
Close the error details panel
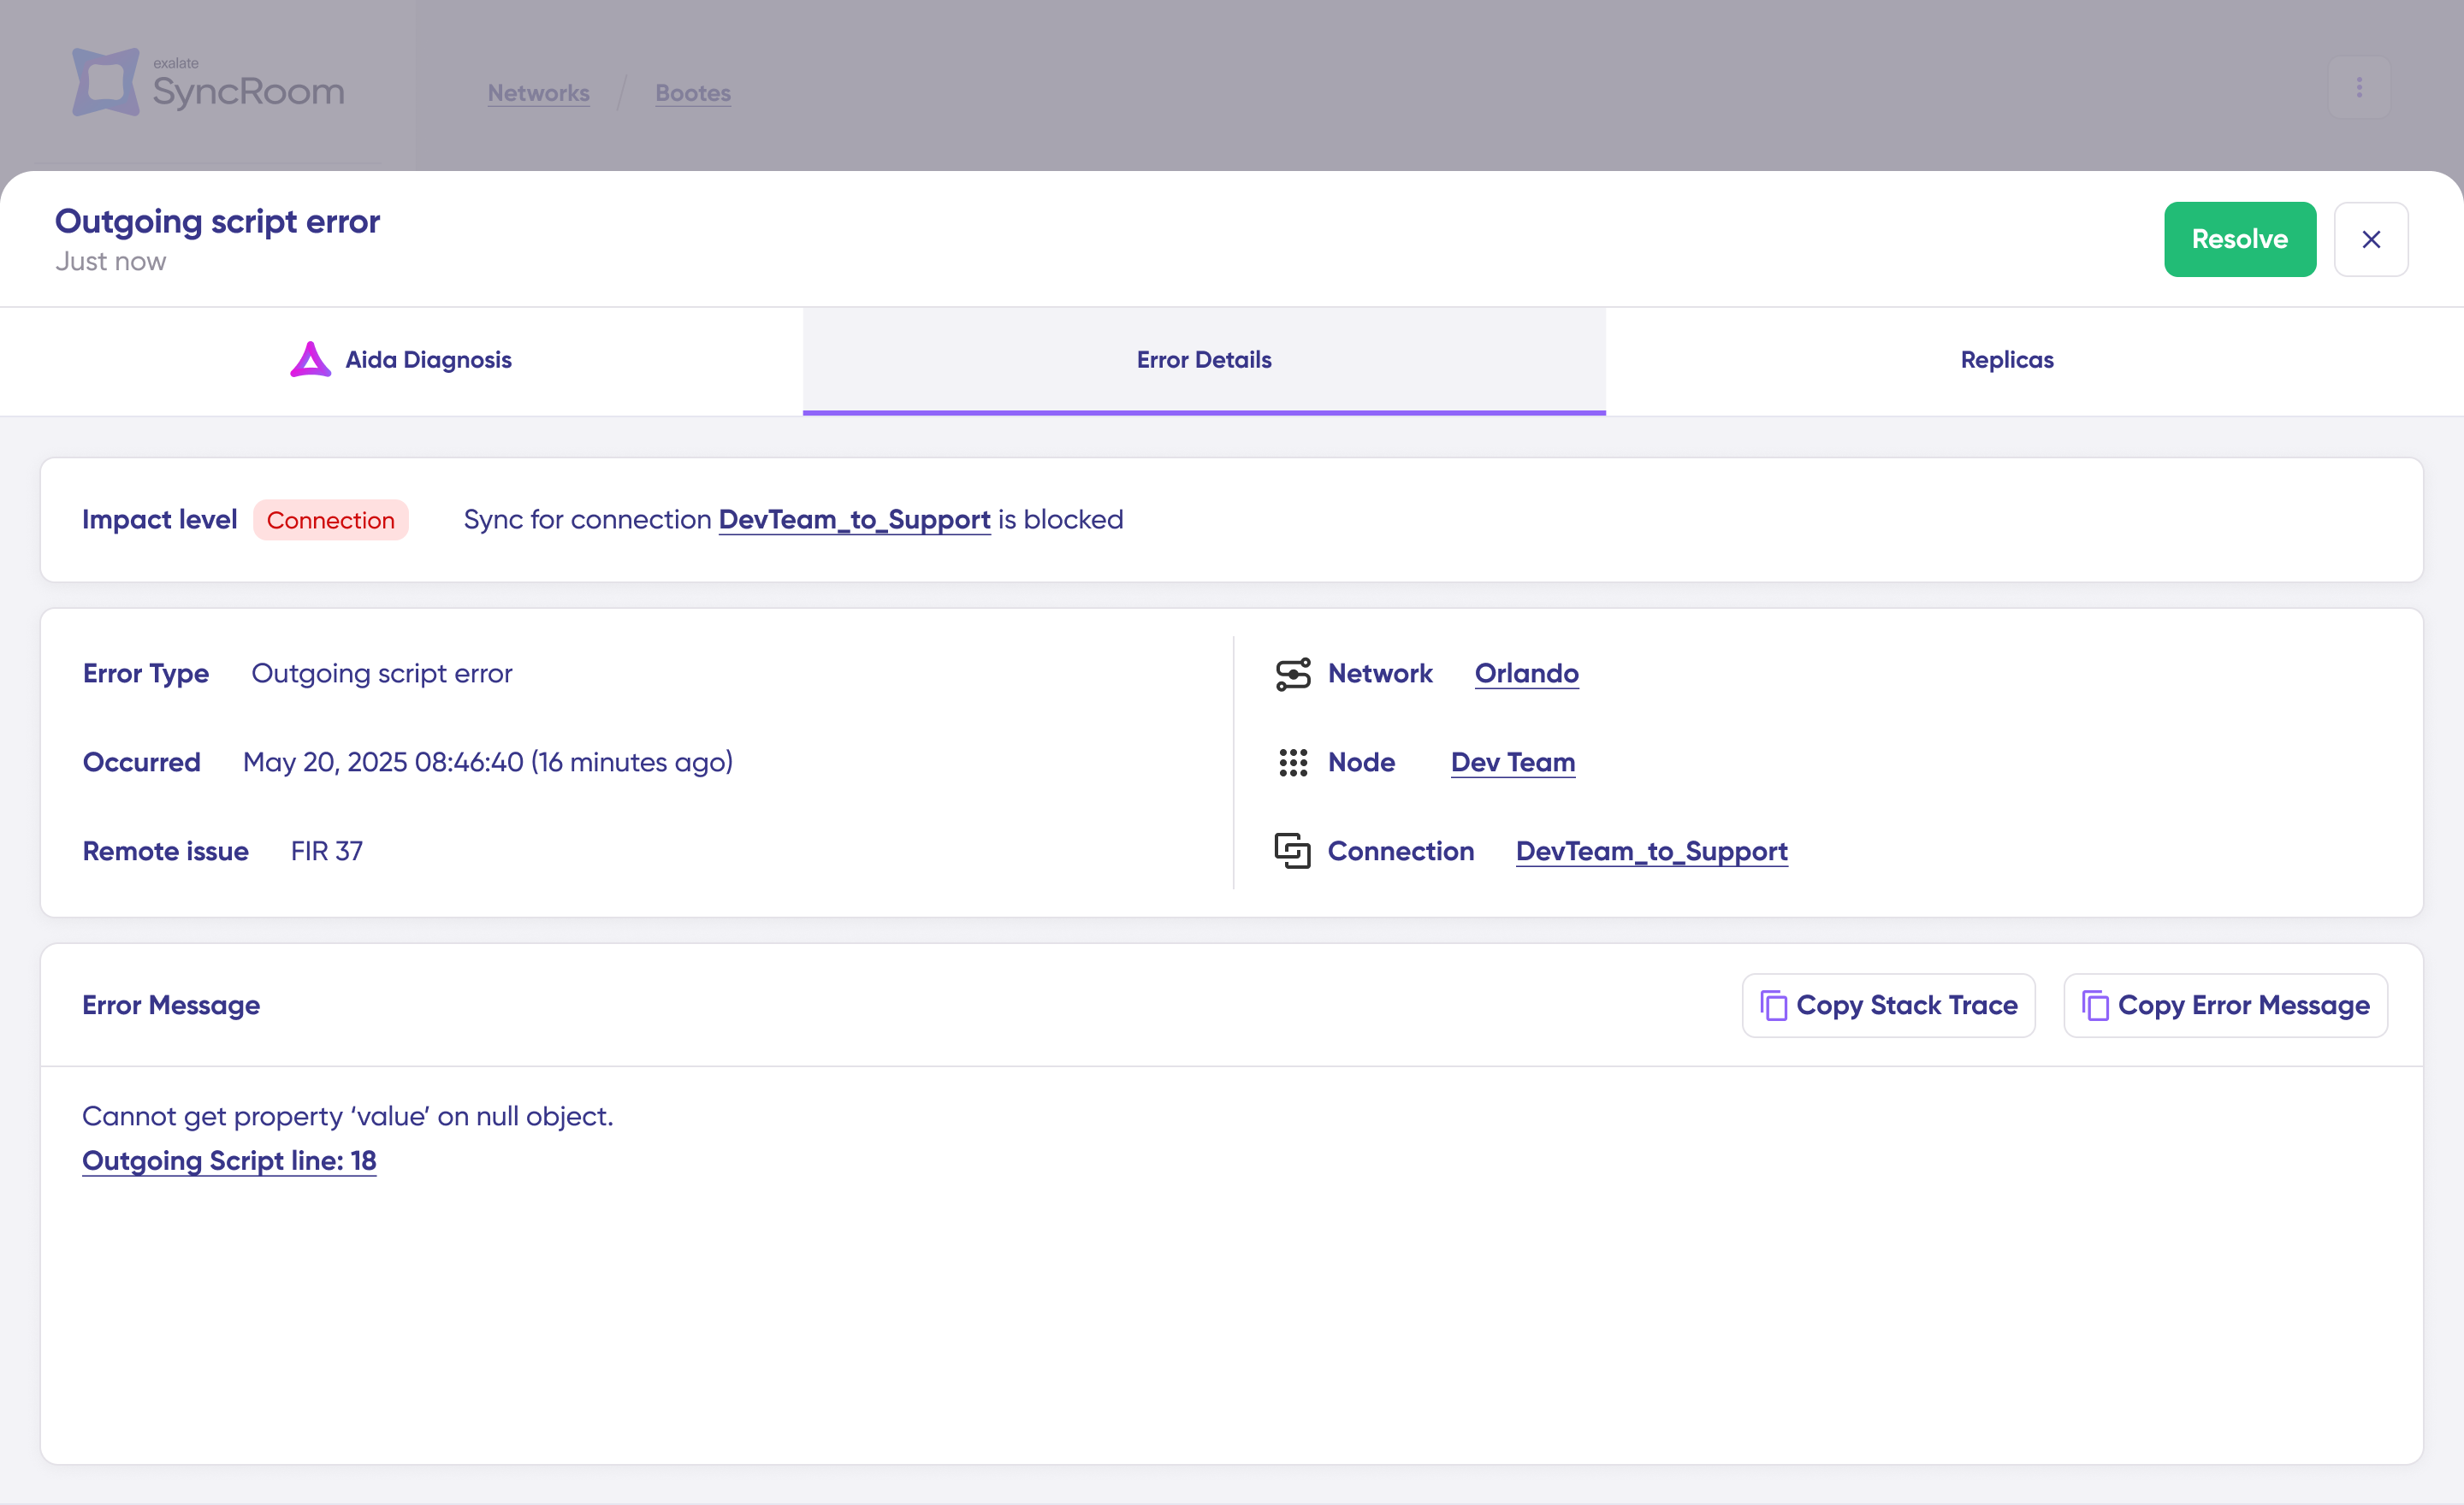tap(2370, 239)
